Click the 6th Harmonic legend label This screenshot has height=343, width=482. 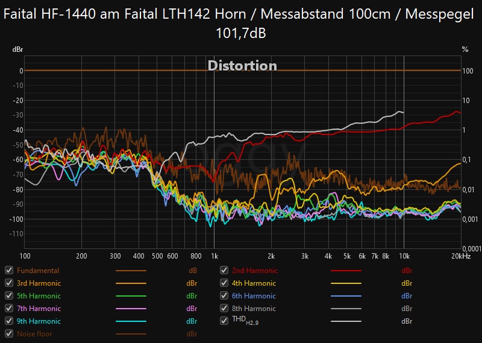254,295
